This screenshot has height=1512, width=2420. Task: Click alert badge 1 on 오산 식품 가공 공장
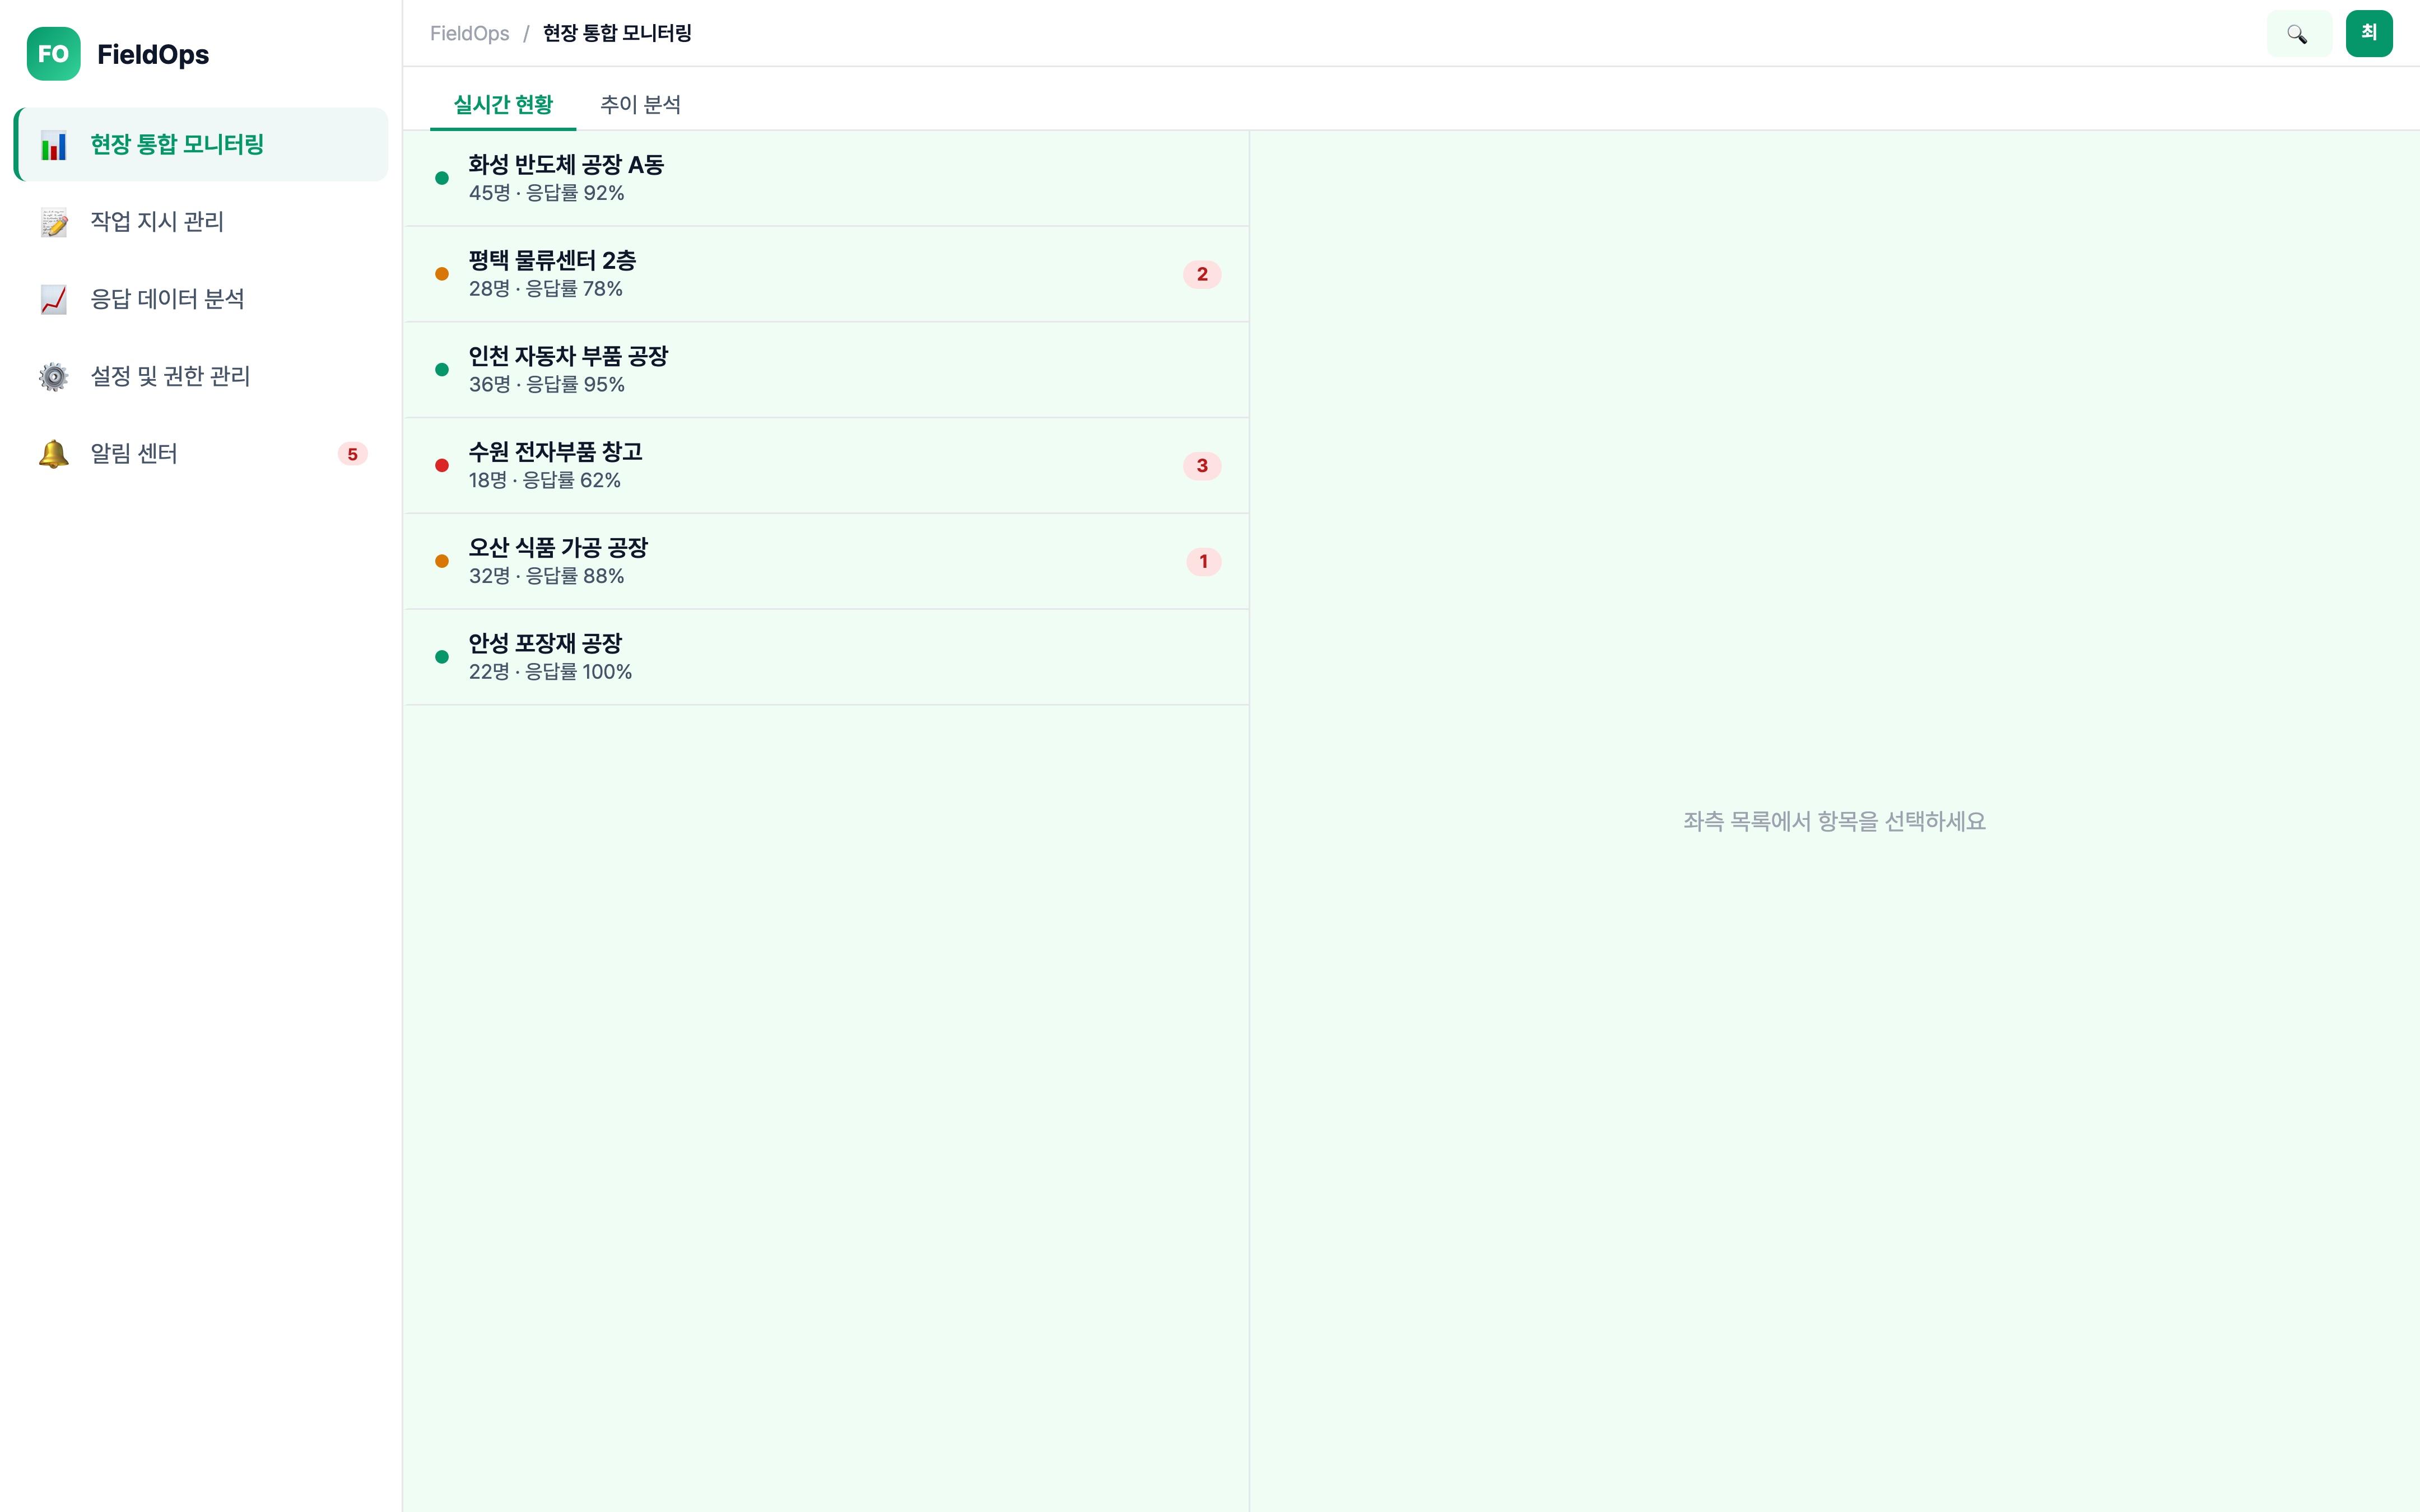1203,562
